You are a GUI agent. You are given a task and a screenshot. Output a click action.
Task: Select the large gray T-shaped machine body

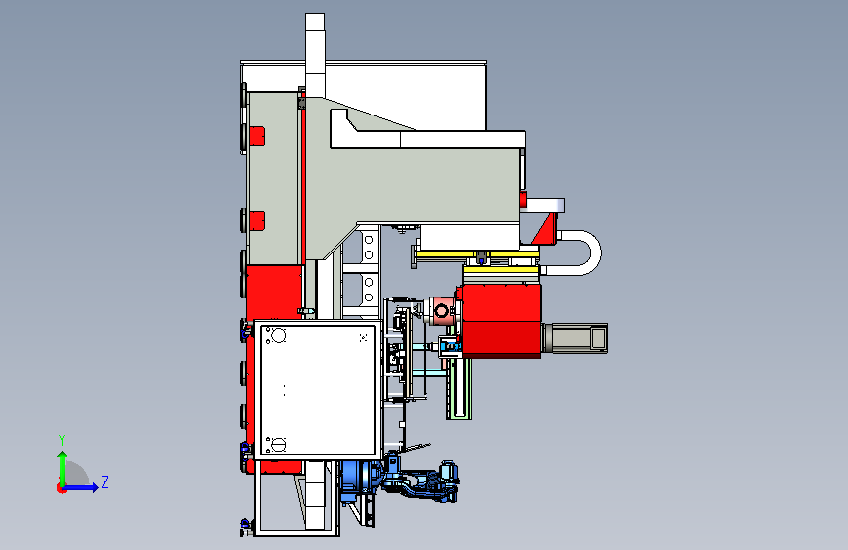pyautogui.click(x=411, y=184)
